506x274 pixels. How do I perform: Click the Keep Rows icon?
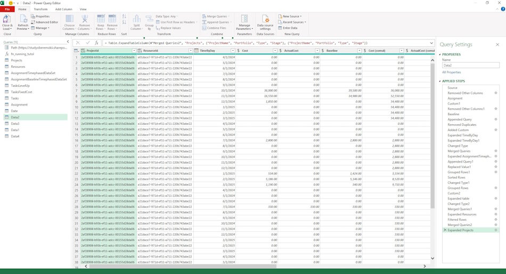coord(101,19)
